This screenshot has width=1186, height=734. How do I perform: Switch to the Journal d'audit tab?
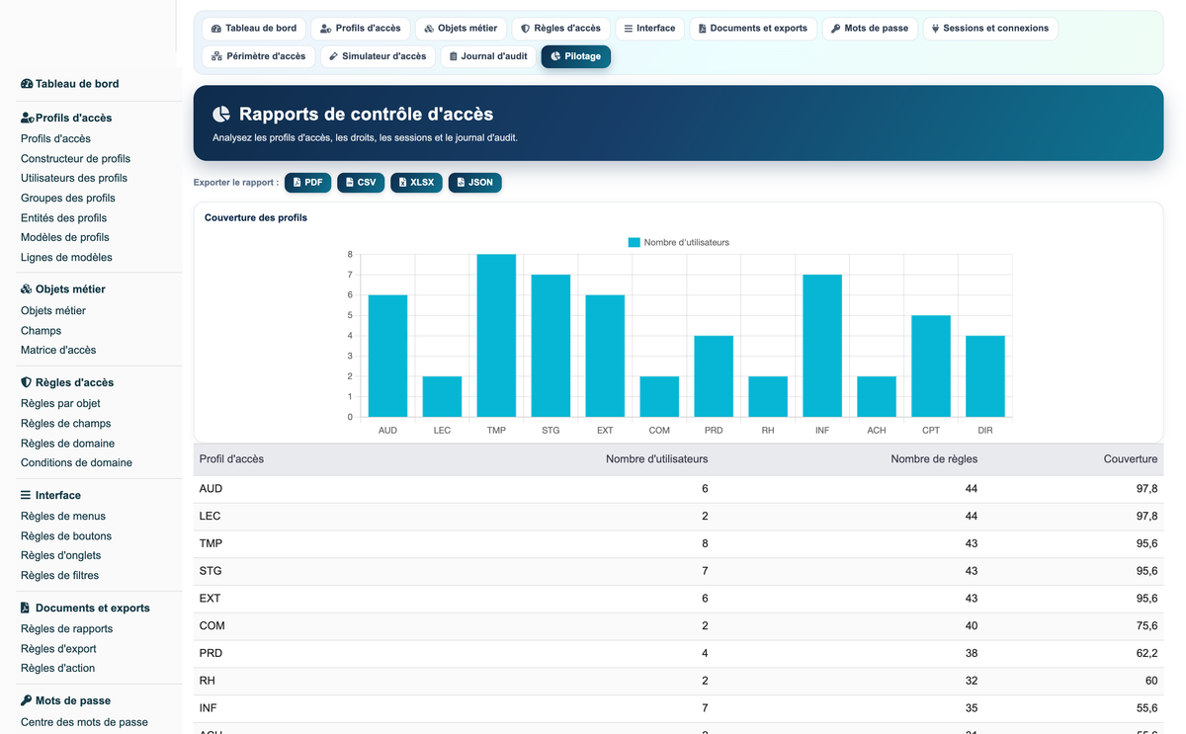point(488,56)
